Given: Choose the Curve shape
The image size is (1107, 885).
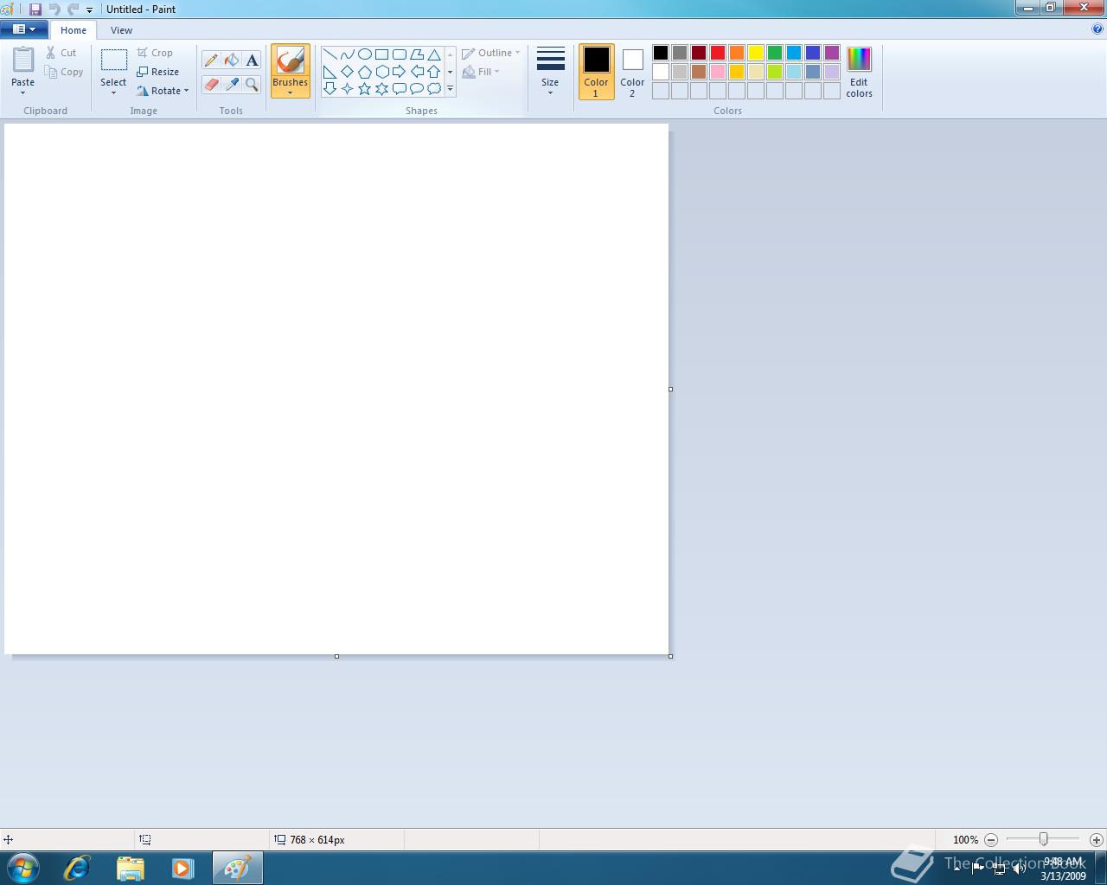Looking at the screenshot, I should (347, 54).
